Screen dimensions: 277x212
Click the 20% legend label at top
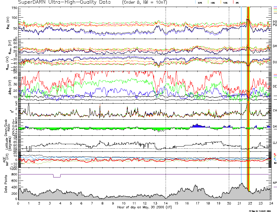pos(200,2)
